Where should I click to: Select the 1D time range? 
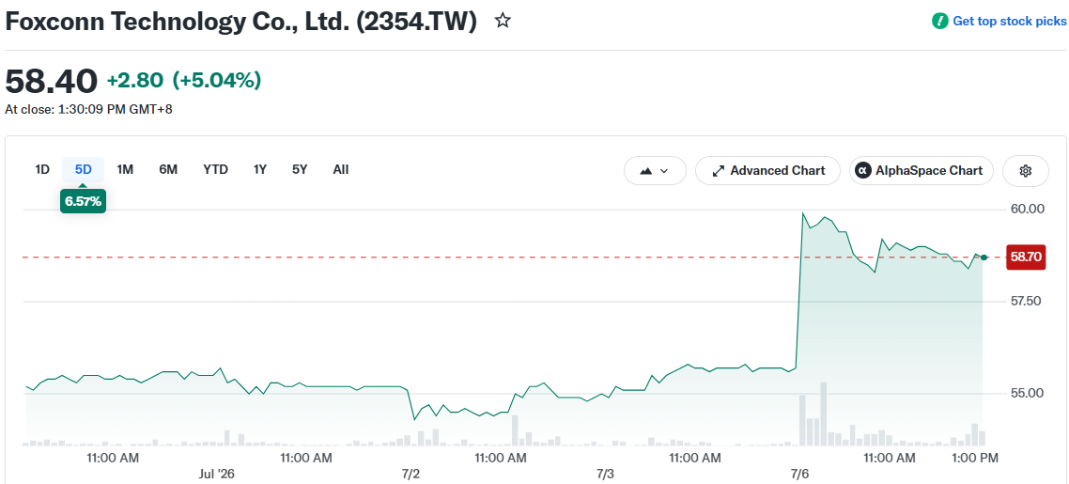pyautogui.click(x=42, y=170)
